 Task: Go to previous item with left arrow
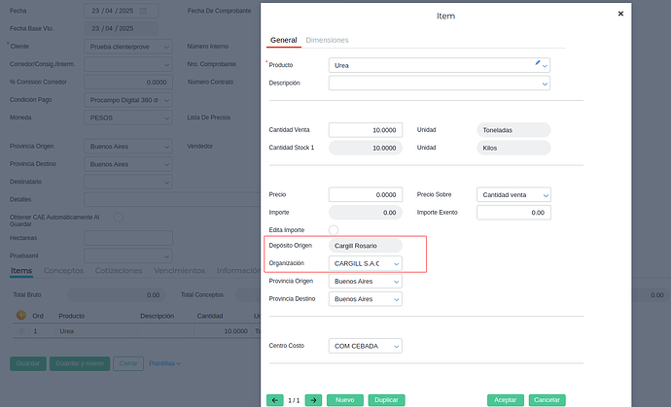274,399
